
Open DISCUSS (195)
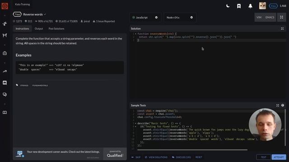click(x=182, y=157)
